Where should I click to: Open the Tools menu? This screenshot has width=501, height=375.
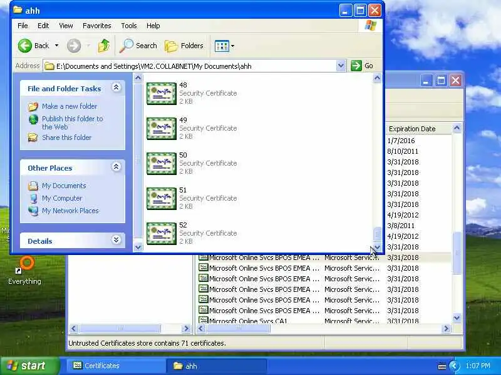[x=129, y=26]
